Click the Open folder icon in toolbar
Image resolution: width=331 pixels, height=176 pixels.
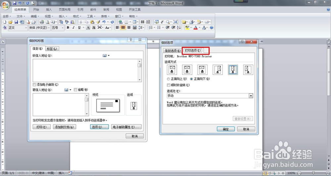[x=10, y=22]
